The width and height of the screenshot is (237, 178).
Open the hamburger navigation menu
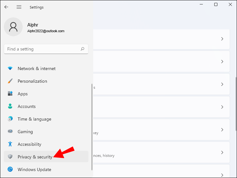[x=19, y=7]
